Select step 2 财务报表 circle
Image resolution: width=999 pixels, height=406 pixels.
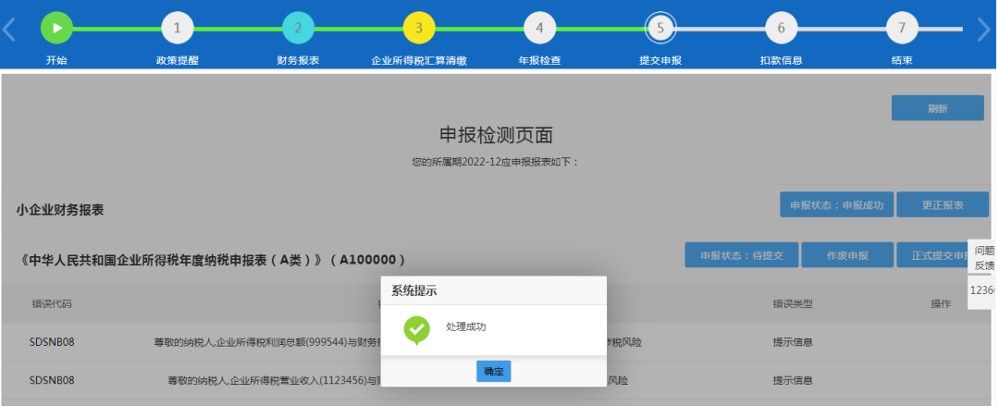pyautogui.click(x=298, y=28)
